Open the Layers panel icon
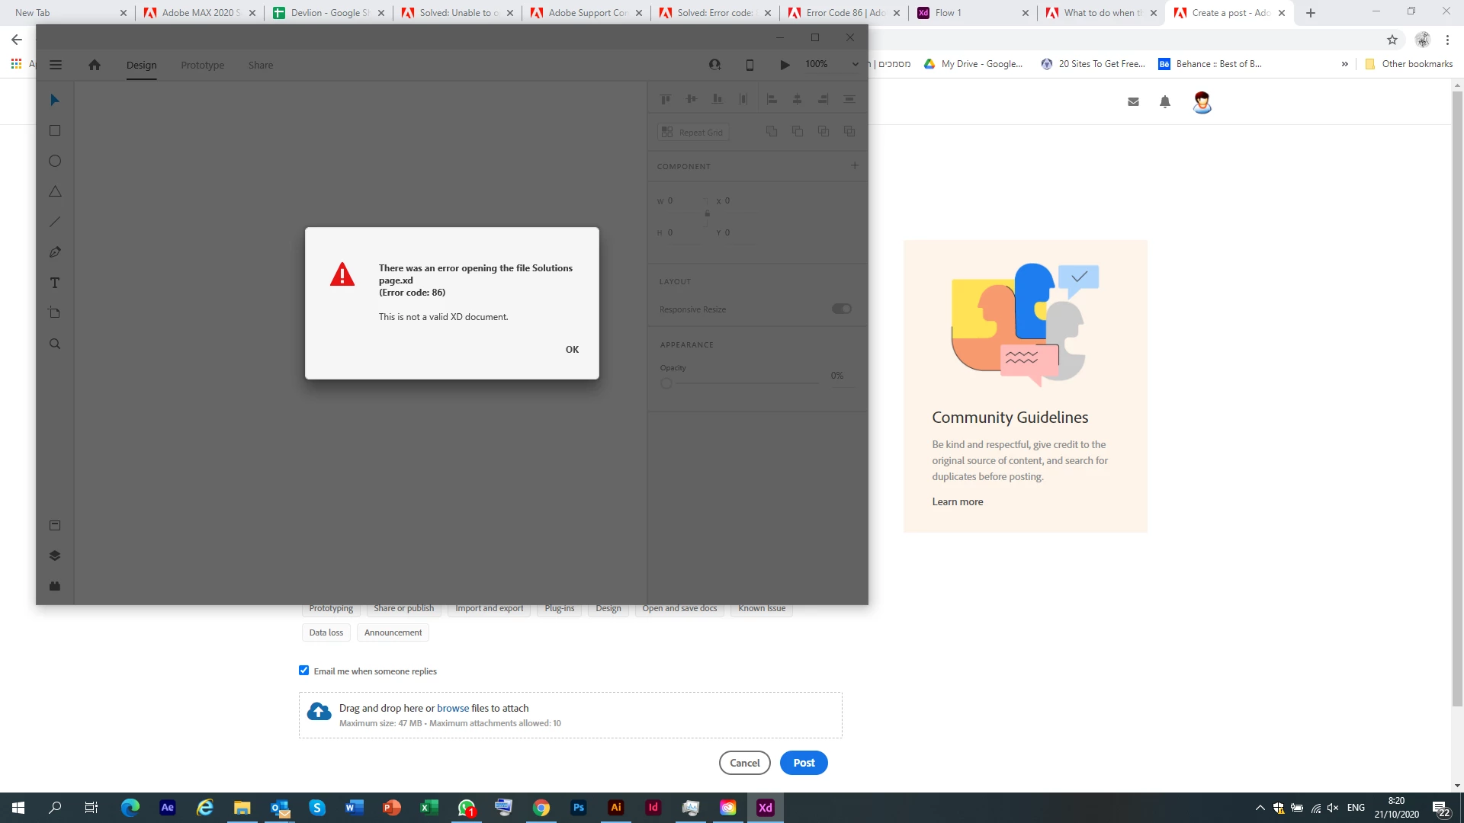Image resolution: width=1464 pixels, height=823 pixels. [x=55, y=556]
